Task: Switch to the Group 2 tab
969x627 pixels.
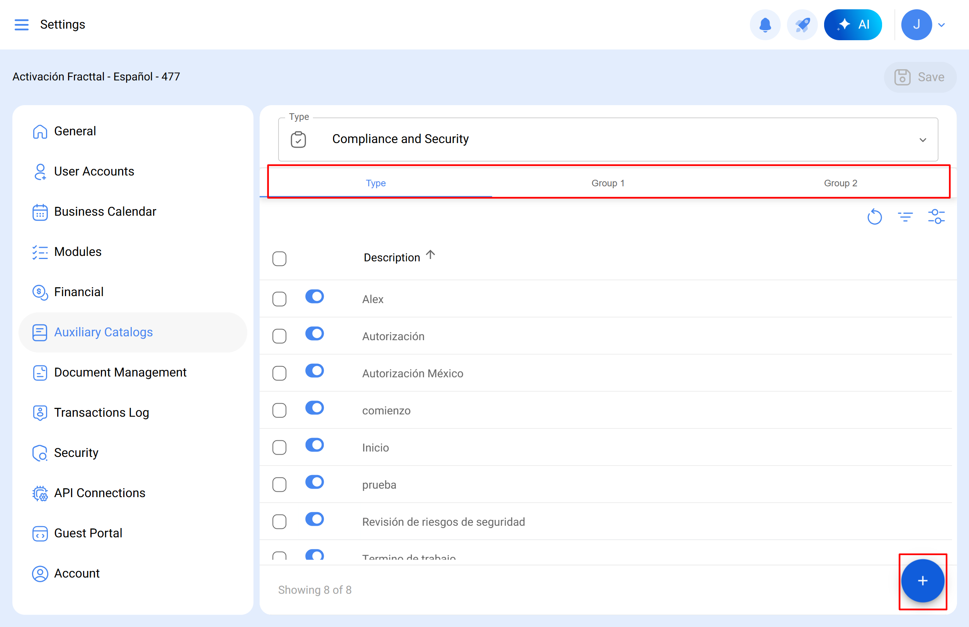Action: [840, 183]
